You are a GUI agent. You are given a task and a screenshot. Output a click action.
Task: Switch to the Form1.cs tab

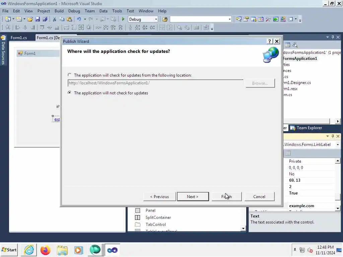[19, 38]
